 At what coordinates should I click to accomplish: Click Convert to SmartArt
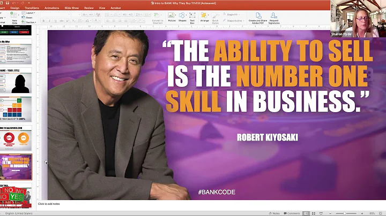(x=158, y=18)
